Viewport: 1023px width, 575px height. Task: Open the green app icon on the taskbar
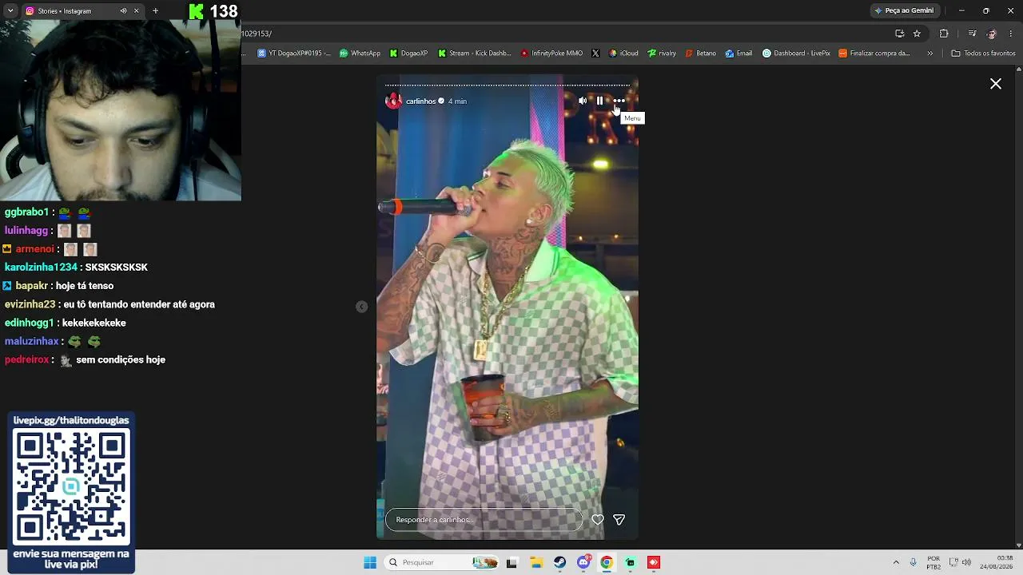631,562
